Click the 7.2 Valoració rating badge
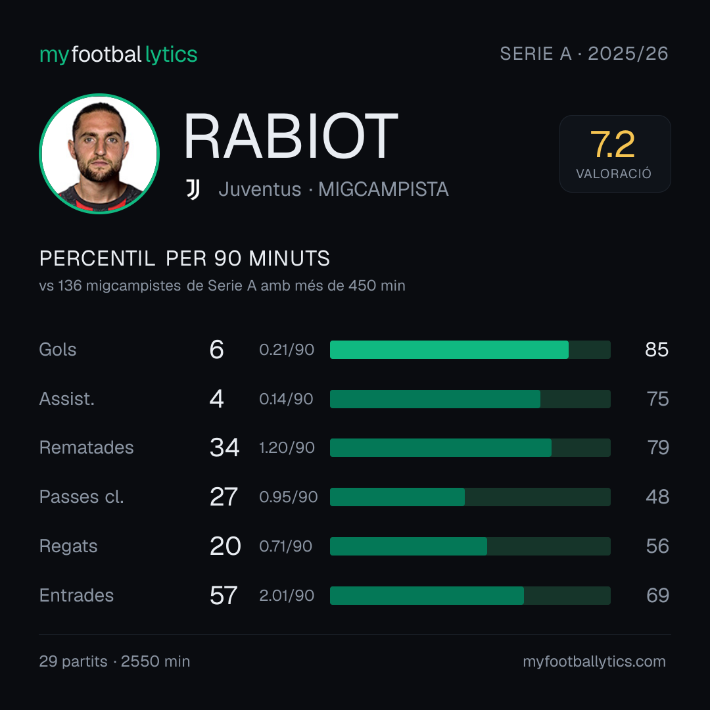Screen dimensions: 710x710 (x=615, y=154)
